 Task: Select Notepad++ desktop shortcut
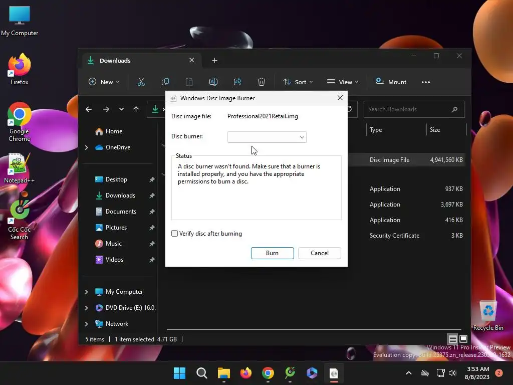coord(20,168)
